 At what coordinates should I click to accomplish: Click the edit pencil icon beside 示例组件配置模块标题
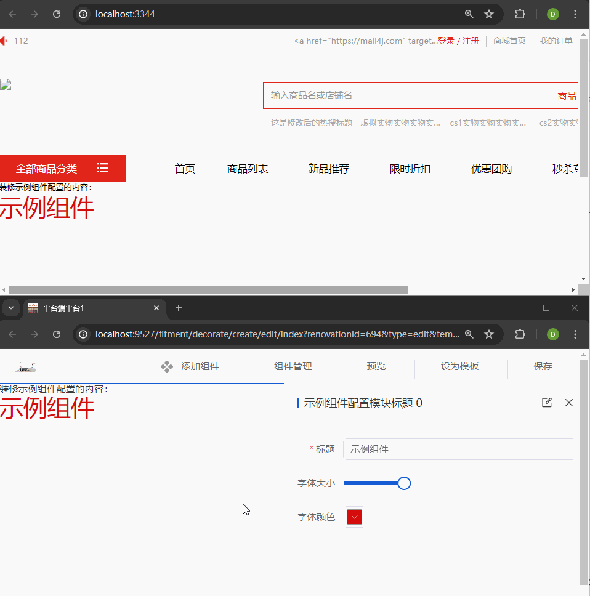pos(546,403)
